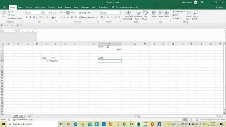Toggle Bold formatting
The height and width of the screenshot is (127, 226).
(x=27, y=17)
